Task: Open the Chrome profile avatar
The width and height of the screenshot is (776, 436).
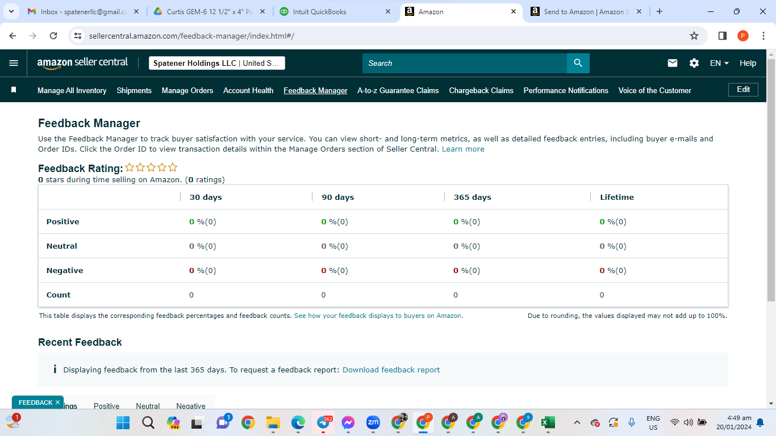Action: (743, 36)
